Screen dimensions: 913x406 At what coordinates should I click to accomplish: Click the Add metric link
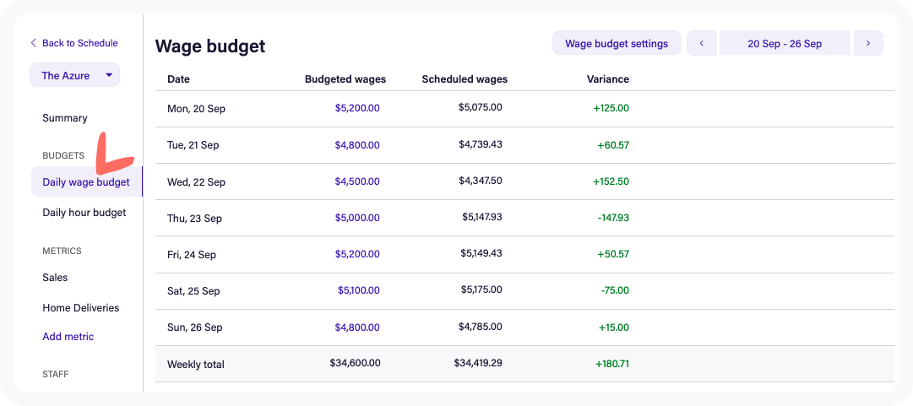click(x=68, y=337)
